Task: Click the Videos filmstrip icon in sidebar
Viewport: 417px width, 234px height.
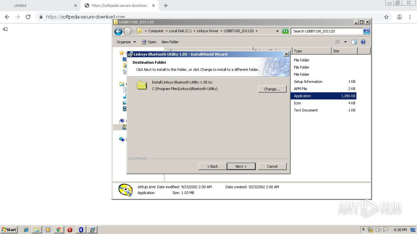Action: pos(125,109)
